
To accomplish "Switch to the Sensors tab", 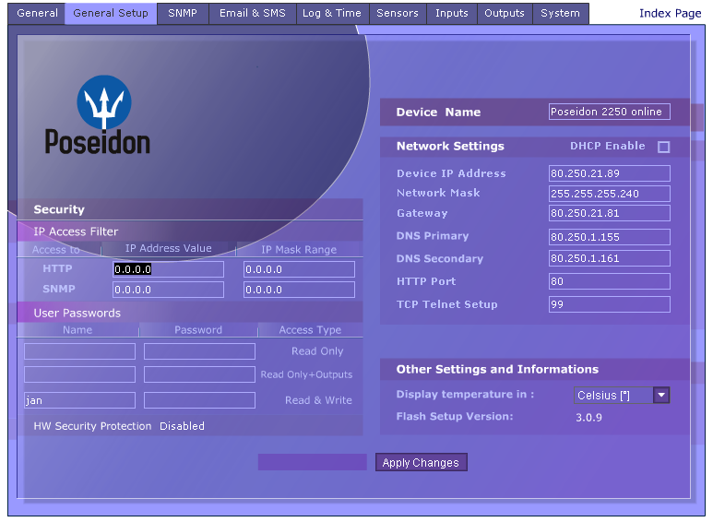I will point(398,13).
